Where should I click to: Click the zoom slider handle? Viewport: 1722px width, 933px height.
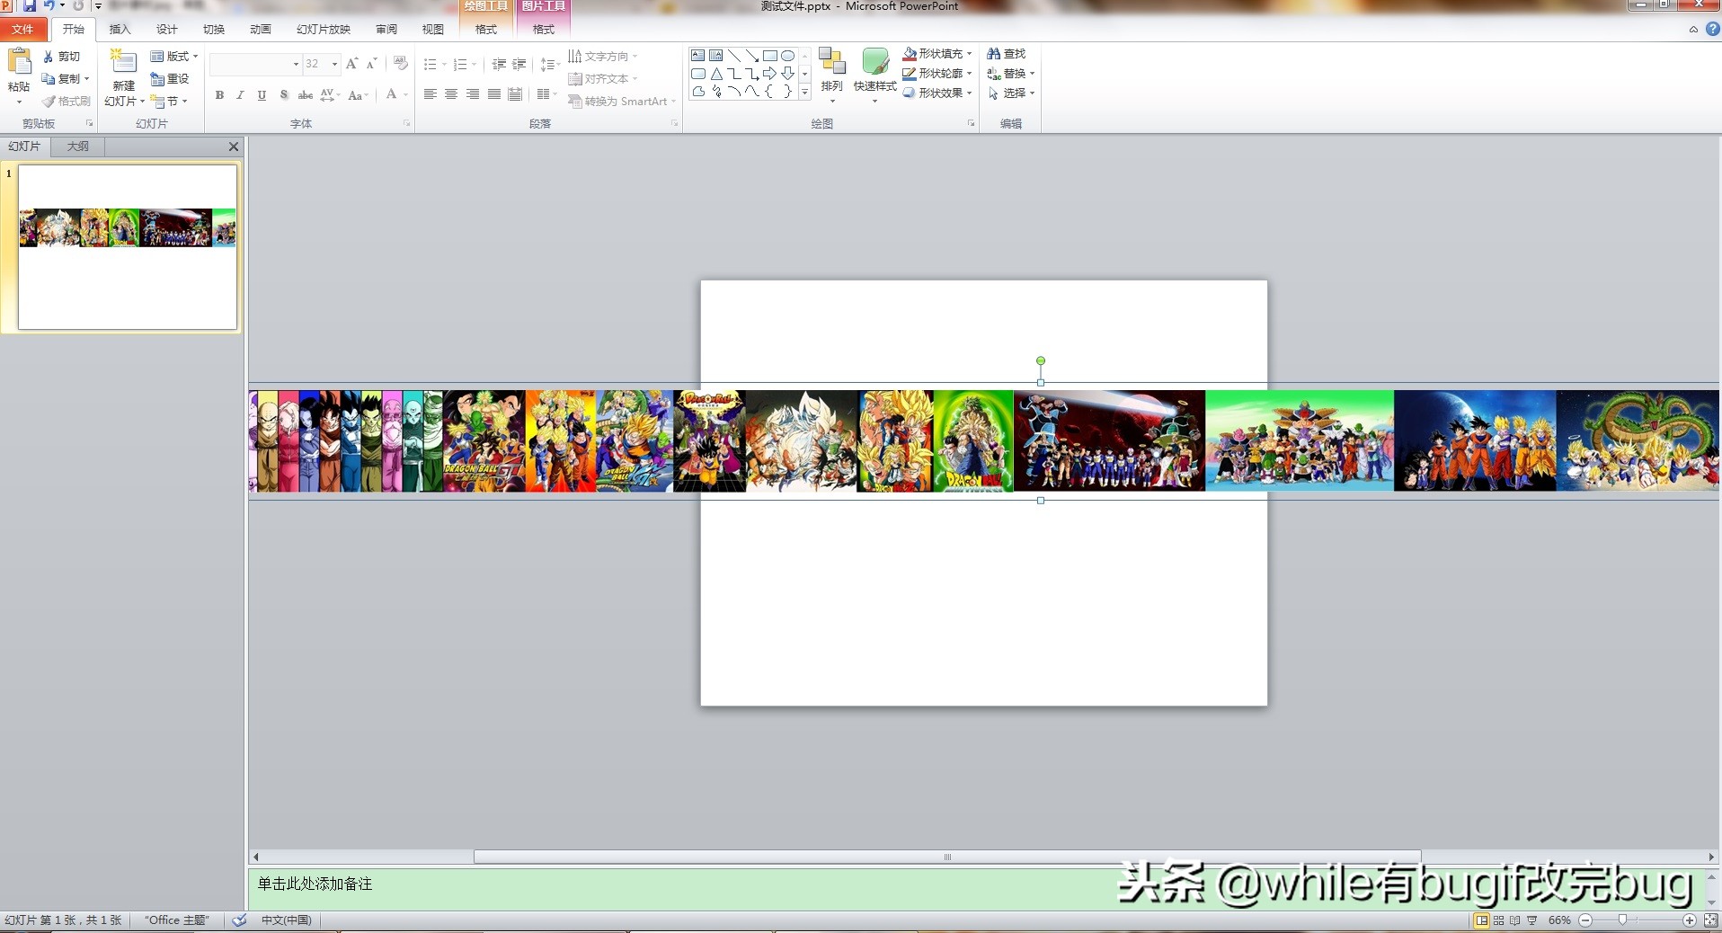point(1622,920)
